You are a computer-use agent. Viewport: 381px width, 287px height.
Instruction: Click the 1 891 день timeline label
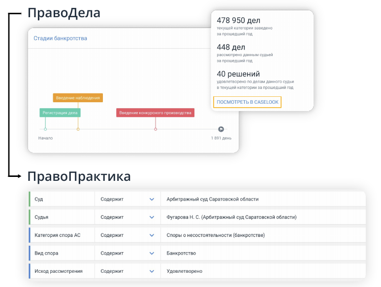221,138
